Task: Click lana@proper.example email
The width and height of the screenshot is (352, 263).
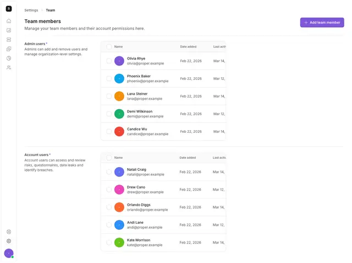Action: (145, 99)
